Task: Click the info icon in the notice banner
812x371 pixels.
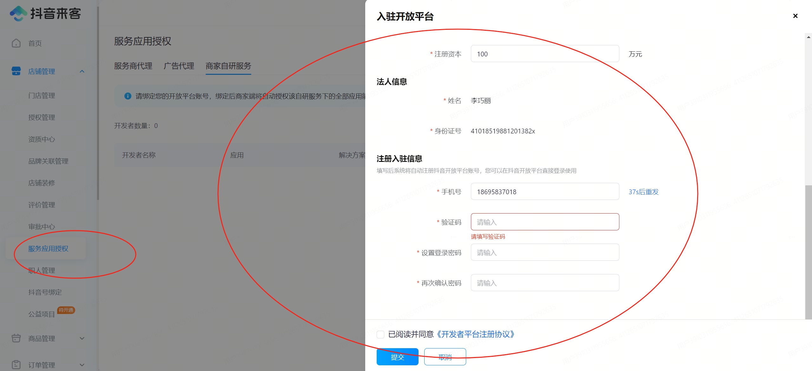Action: pyautogui.click(x=128, y=96)
